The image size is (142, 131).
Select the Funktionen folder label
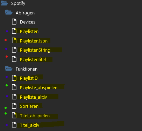[27, 69]
